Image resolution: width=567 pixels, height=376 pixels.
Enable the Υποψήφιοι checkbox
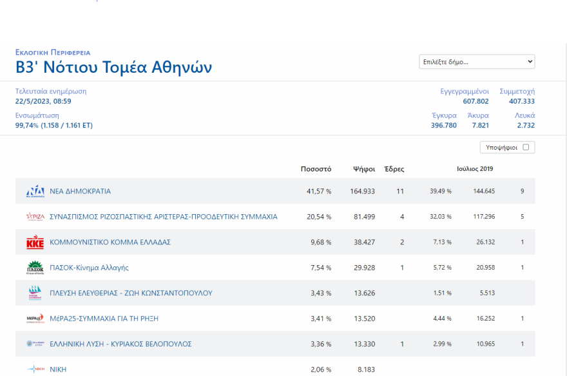[x=526, y=147]
